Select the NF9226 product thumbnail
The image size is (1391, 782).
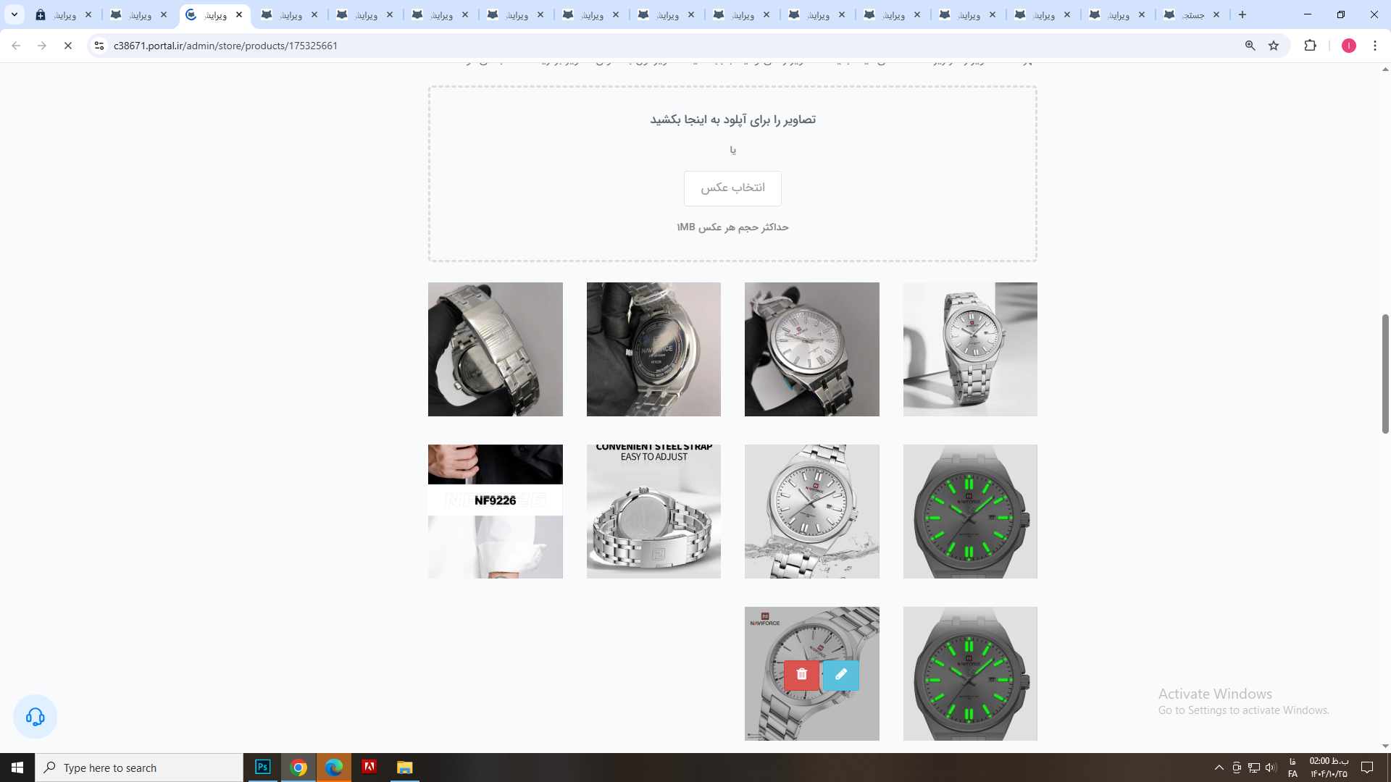tap(495, 511)
